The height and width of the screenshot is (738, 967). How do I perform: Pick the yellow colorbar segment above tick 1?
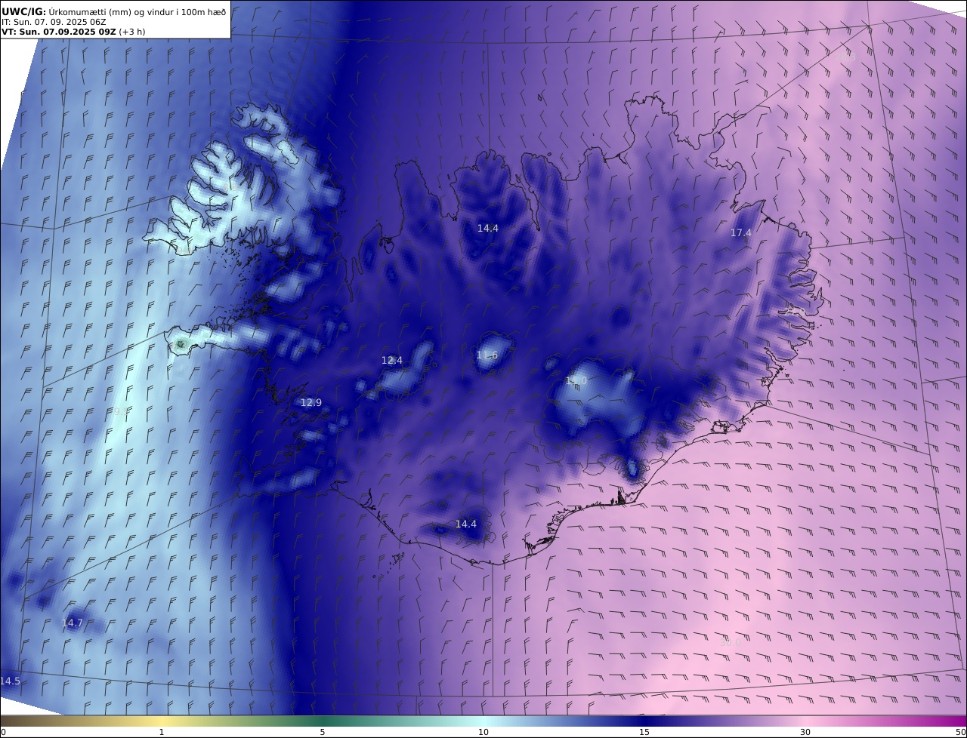coord(161,721)
